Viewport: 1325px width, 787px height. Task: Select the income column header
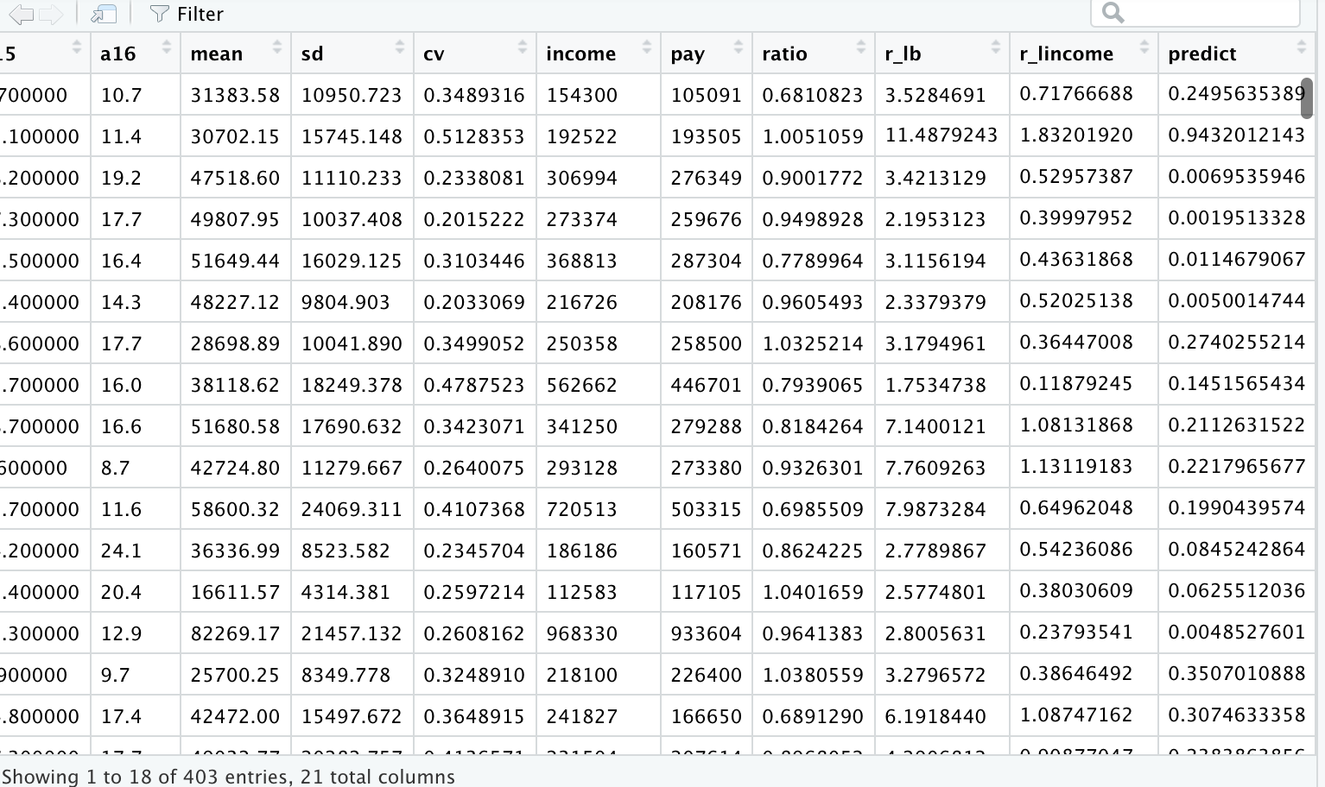pos(599,54)
